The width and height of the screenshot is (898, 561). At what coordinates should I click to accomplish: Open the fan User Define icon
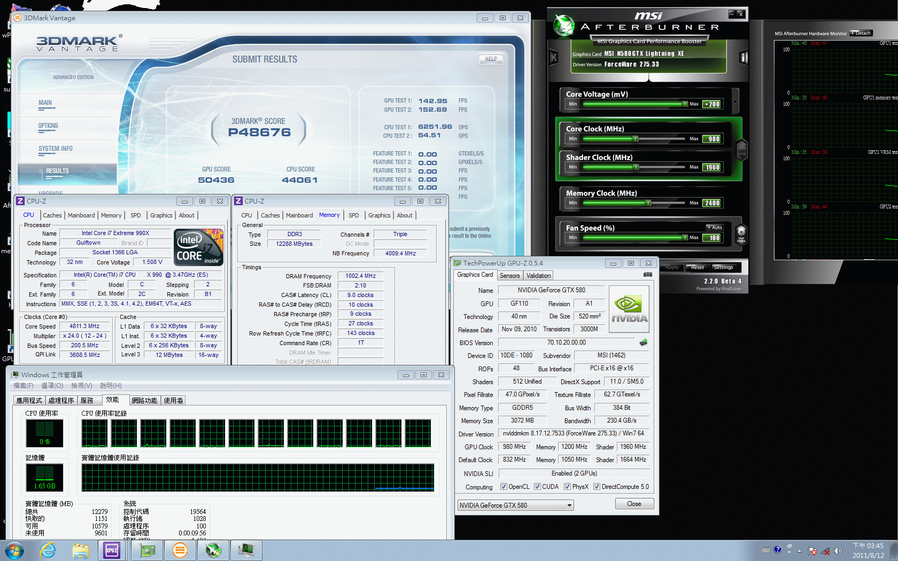pyautogui.click(x=741, y=233)
